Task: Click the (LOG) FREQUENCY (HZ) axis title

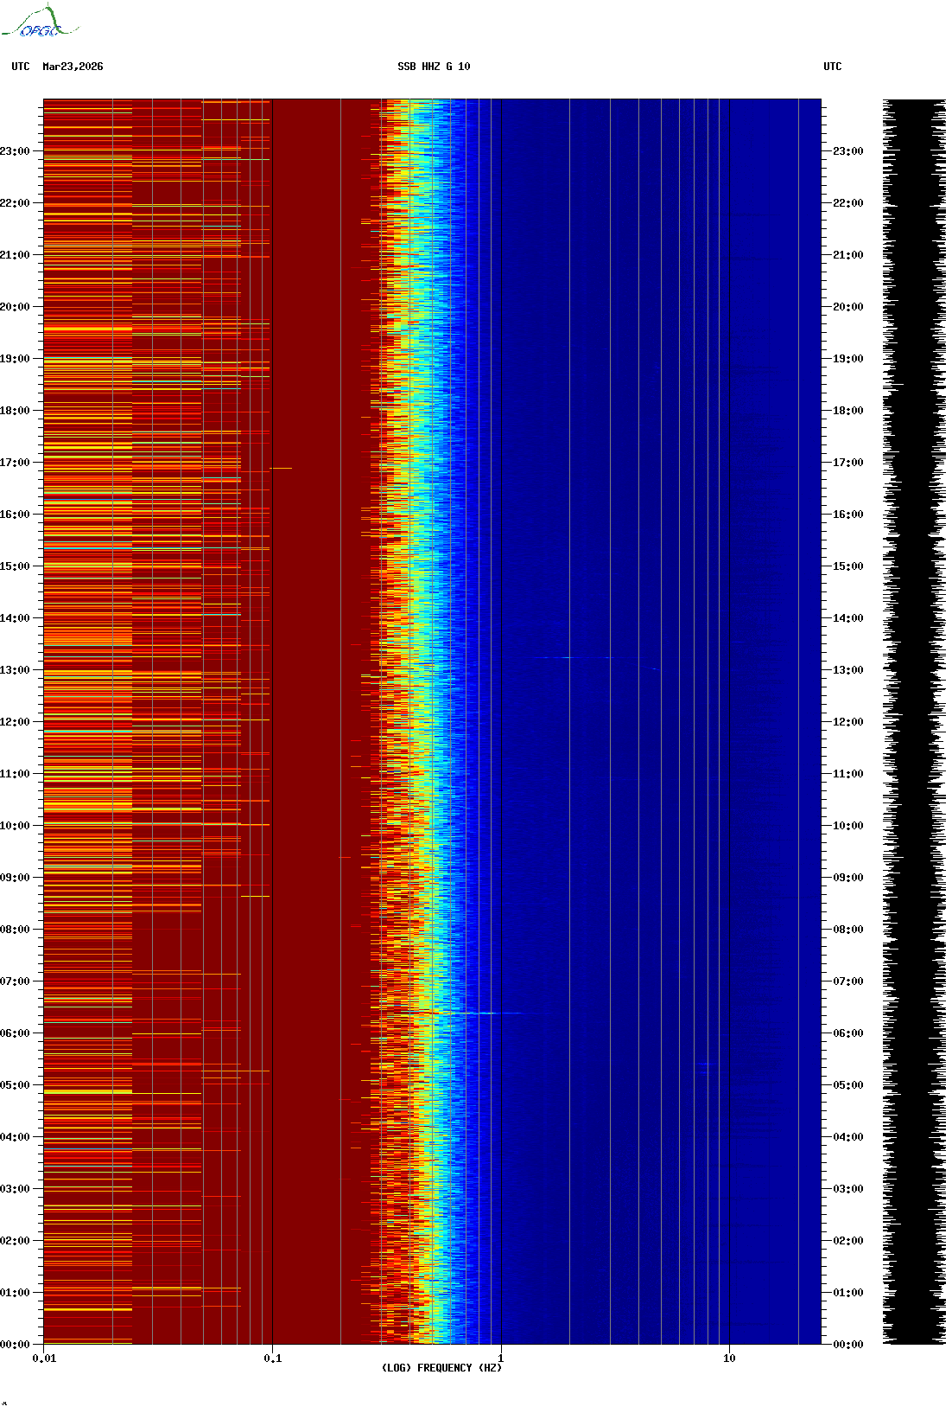Action: pyautogui.click(x=441, y=1368)
